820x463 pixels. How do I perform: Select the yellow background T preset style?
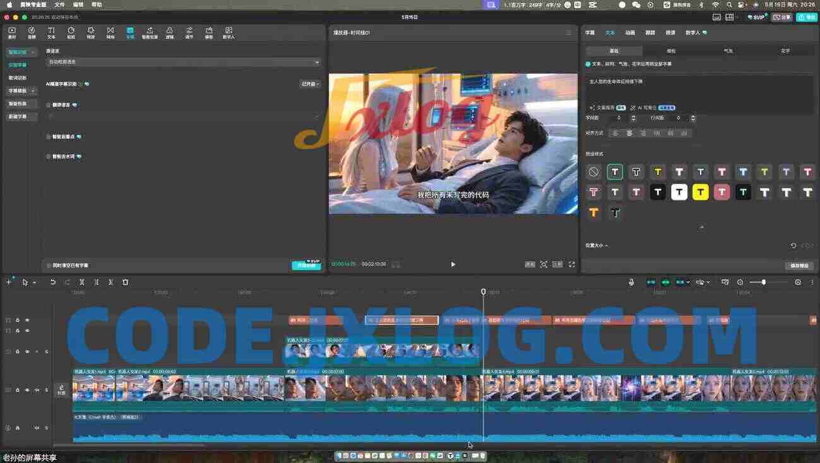click(x=700, y=192)
